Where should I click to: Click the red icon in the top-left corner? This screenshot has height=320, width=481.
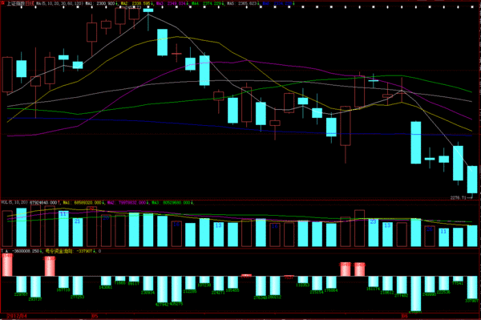pos(3,3)
